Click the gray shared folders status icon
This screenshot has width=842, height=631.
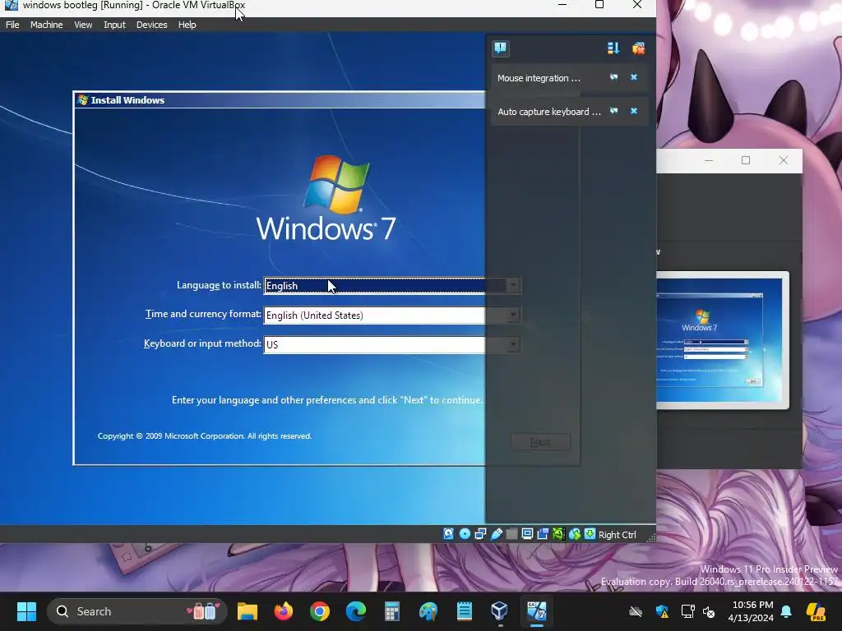point(511,534)
